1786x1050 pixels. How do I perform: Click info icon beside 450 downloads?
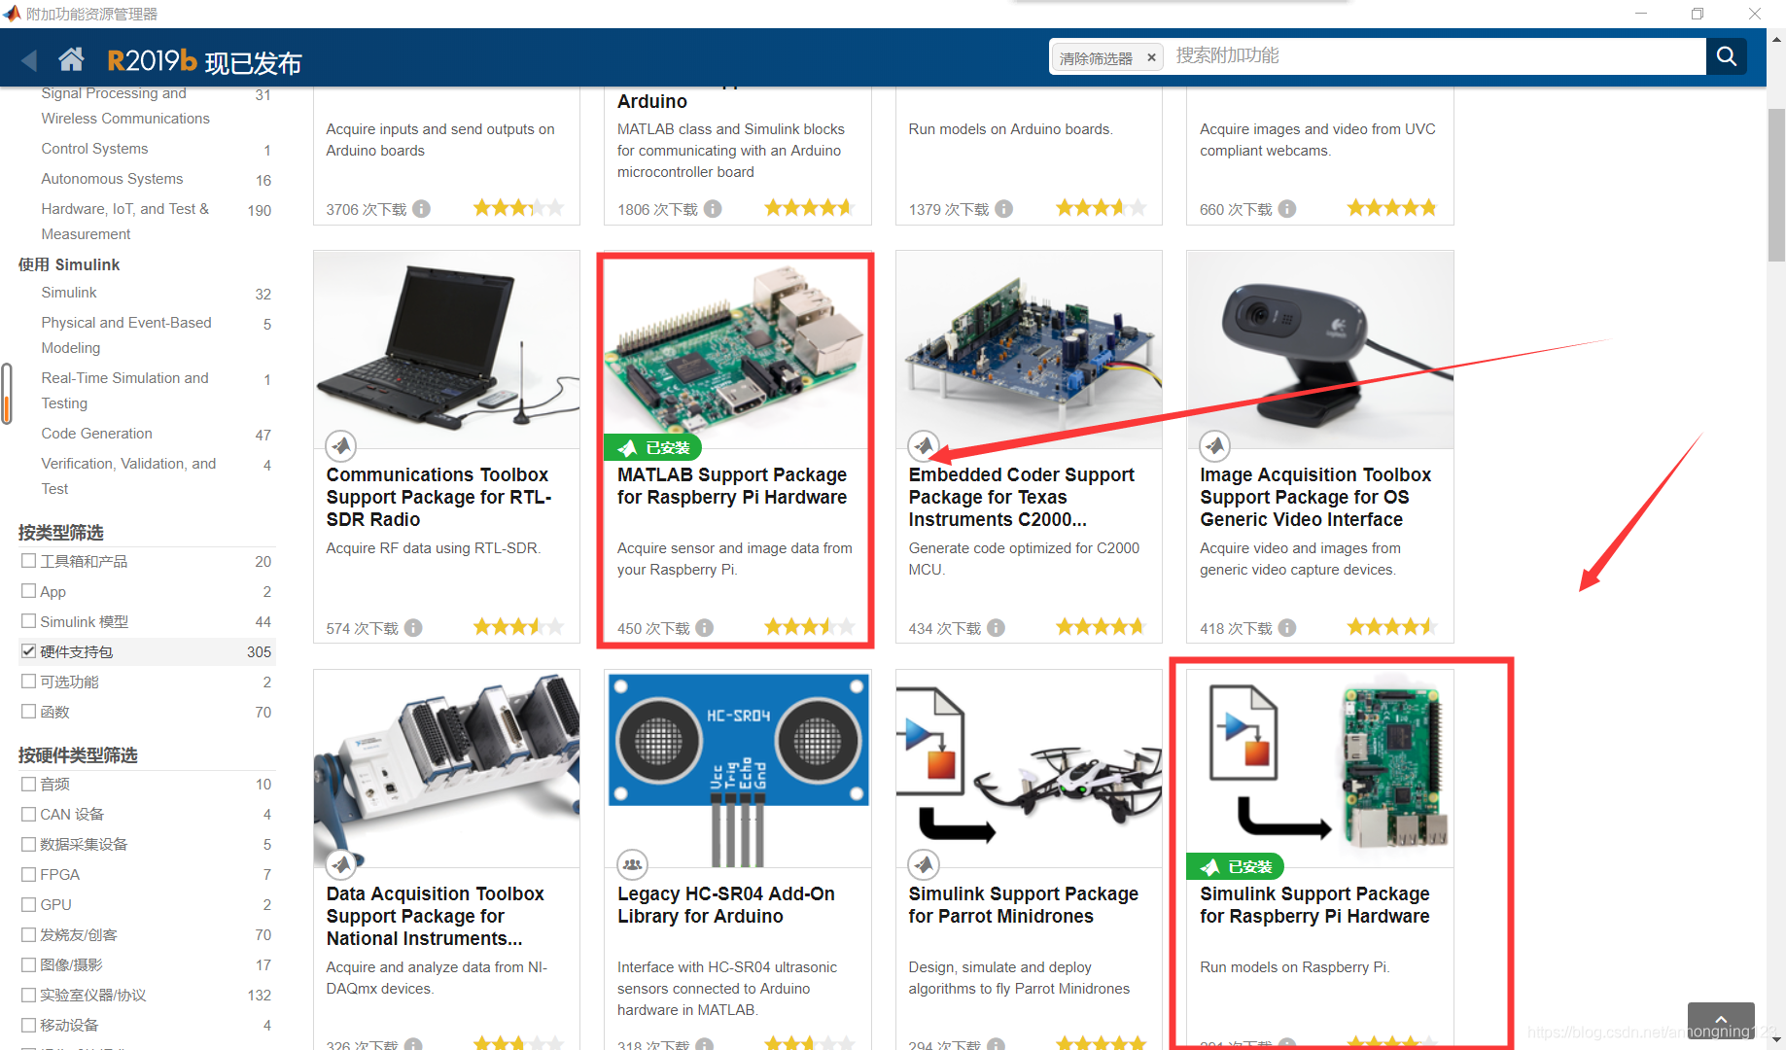coord(705,628)
